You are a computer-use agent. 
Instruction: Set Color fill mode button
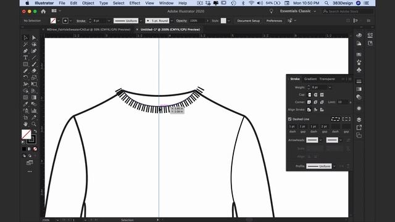(24, 149)
